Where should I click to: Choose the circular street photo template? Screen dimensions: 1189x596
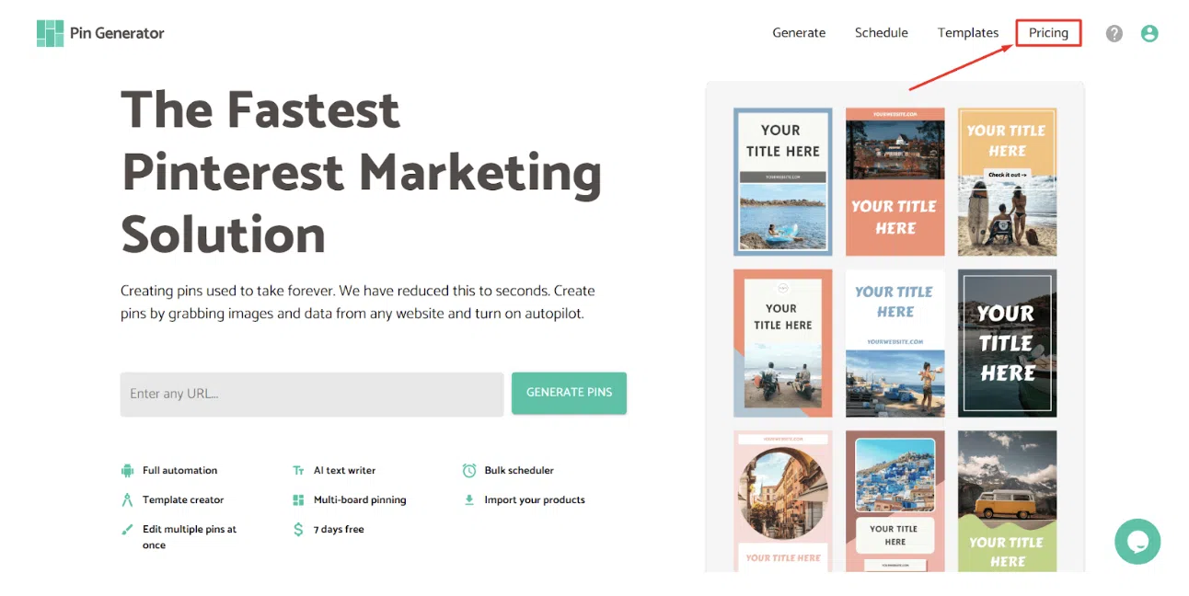(x=782, y=501)
